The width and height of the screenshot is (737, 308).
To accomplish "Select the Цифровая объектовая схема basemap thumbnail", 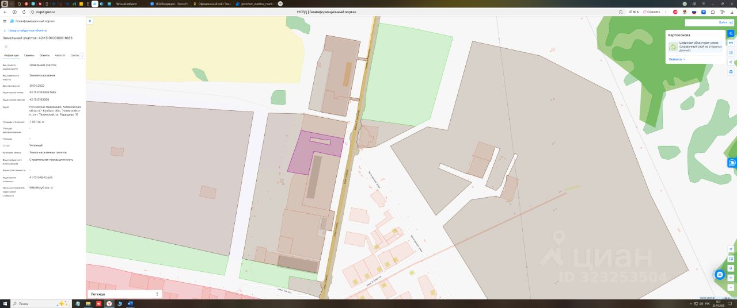I will [x=673, y=47].
